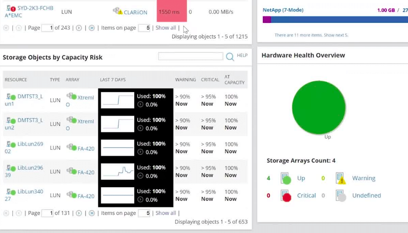Click the 7-day usage chart for DMTST3_Lun1

(117, 100)
